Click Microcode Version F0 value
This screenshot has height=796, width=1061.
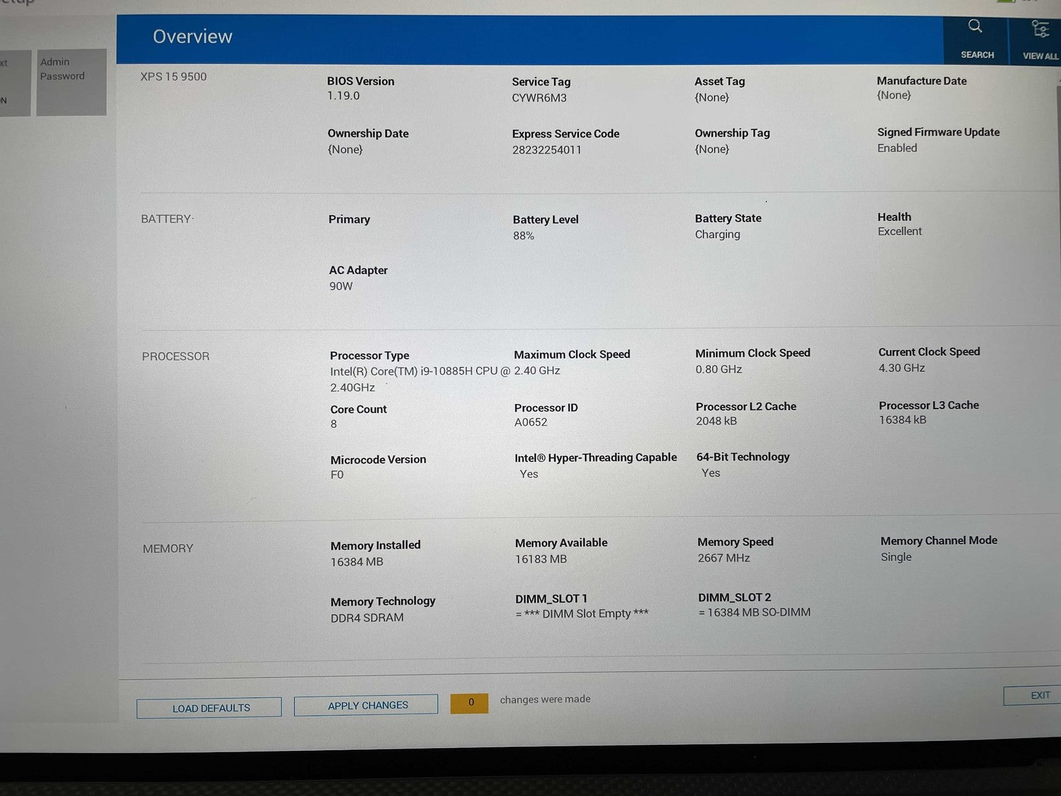pyautogui.click(x=337, y=474)
